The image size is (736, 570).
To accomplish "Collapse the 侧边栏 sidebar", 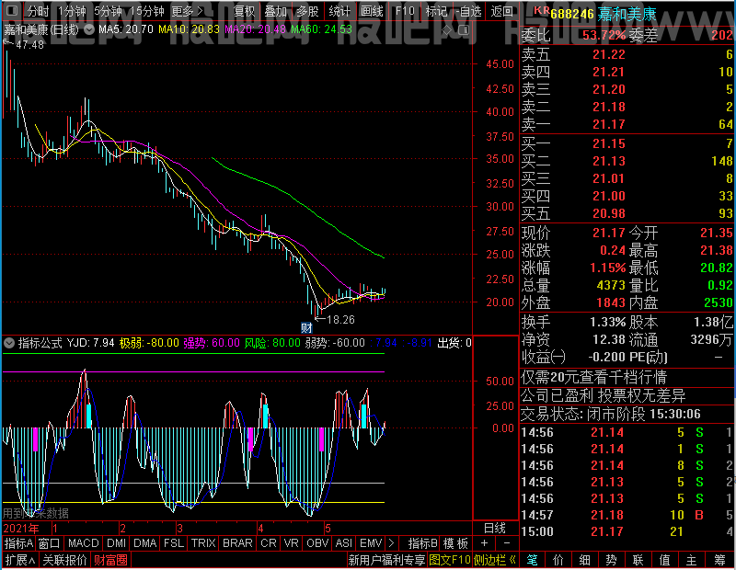I will (x=495, y=560).
